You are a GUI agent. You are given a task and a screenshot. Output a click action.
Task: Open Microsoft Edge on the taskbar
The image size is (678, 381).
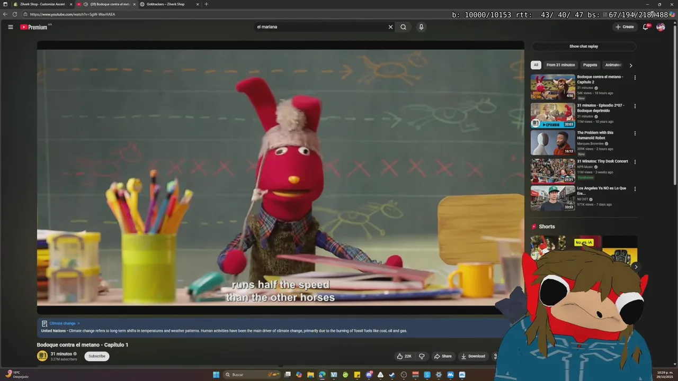(x=322, y=375)
